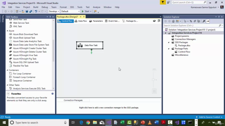Open the Default platform dropdown
This screenshot has width=225, height=126.
coord(70,12)
